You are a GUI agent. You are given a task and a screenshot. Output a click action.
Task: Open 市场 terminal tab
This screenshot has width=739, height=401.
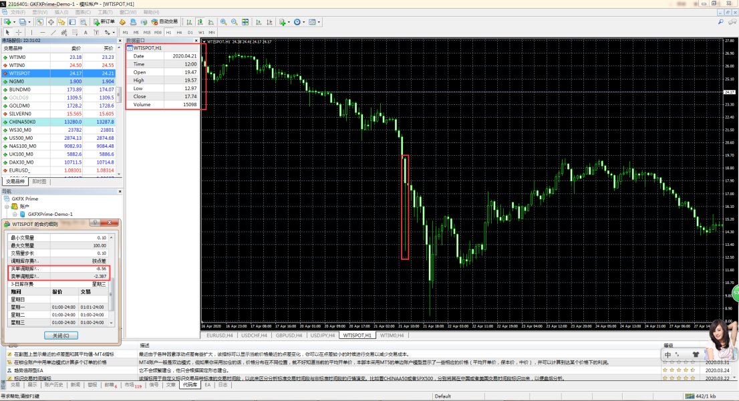132,385
